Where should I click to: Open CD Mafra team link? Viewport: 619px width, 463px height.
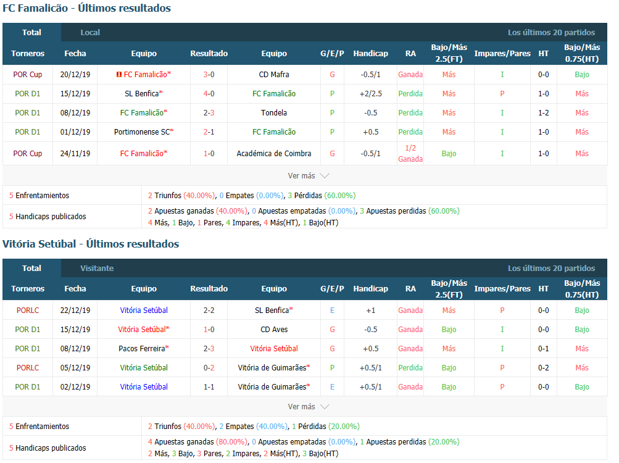coord(274,75)
